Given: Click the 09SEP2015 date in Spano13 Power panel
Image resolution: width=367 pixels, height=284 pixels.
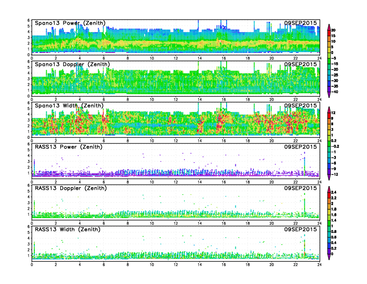Looking at the screenshot, I should [301, 23].
